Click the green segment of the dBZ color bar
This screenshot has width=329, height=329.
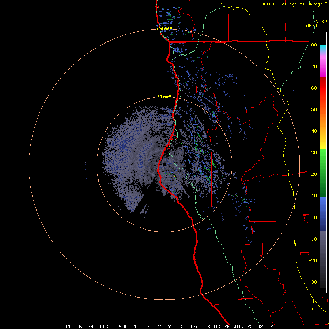pyautogui.click(x=323, y=173)
